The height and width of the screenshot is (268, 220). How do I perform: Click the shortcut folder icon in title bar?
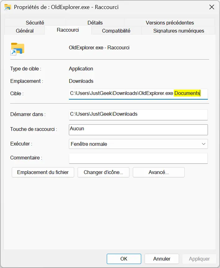[x=7, y=7]
